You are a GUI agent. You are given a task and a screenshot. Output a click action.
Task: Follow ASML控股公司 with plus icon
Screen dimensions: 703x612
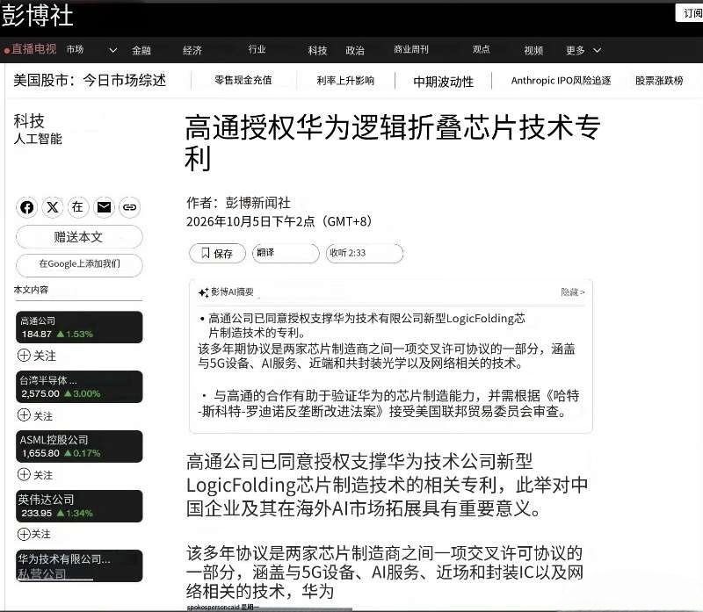click(24, 474)
